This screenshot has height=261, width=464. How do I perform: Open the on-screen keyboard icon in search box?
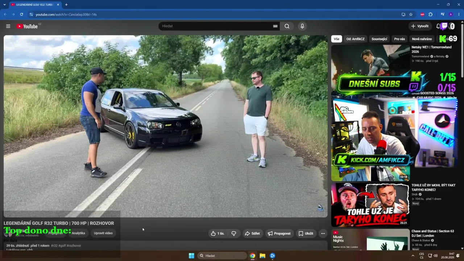click(275, 26)
